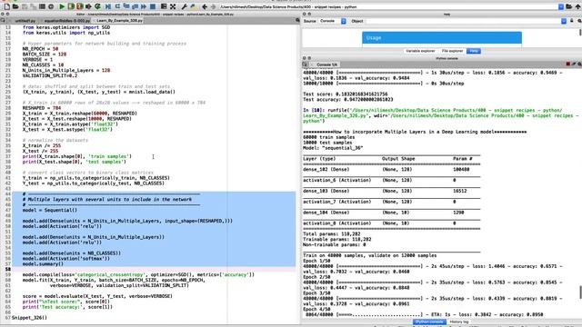Re-run the last script
Viewport: 582px width, 327px height.
(97, 6)
